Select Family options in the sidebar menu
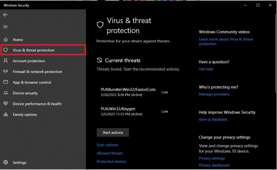 (25, 114)
